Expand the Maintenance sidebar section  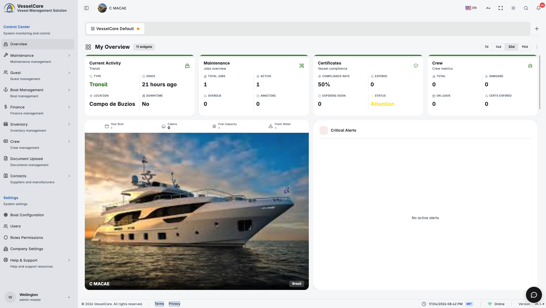(38, 58)
